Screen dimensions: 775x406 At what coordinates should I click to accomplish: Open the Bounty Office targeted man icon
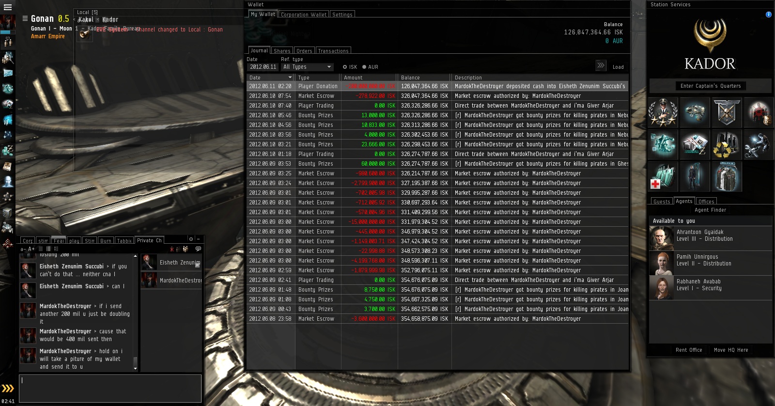pyautogui.click(x=758, y=112)
